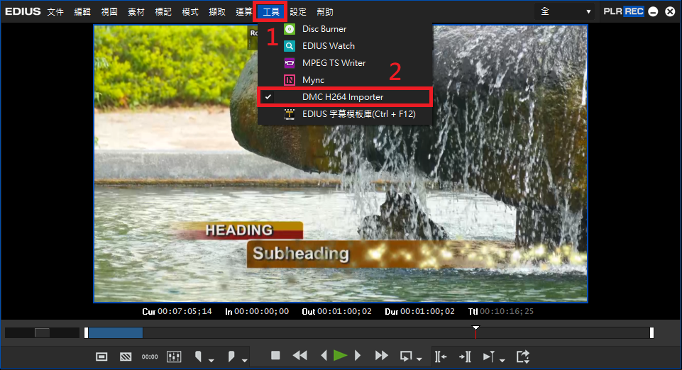Close the 工具 menu
Image resolution: width=682 pixels, height=370 pixels.
(270, 12)
